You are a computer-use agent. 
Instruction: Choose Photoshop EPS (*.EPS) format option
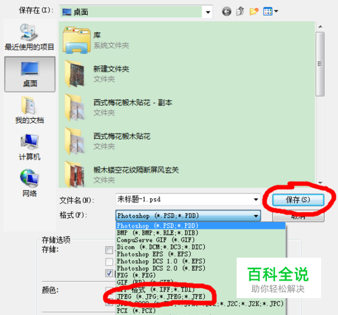tap(201, 254)
